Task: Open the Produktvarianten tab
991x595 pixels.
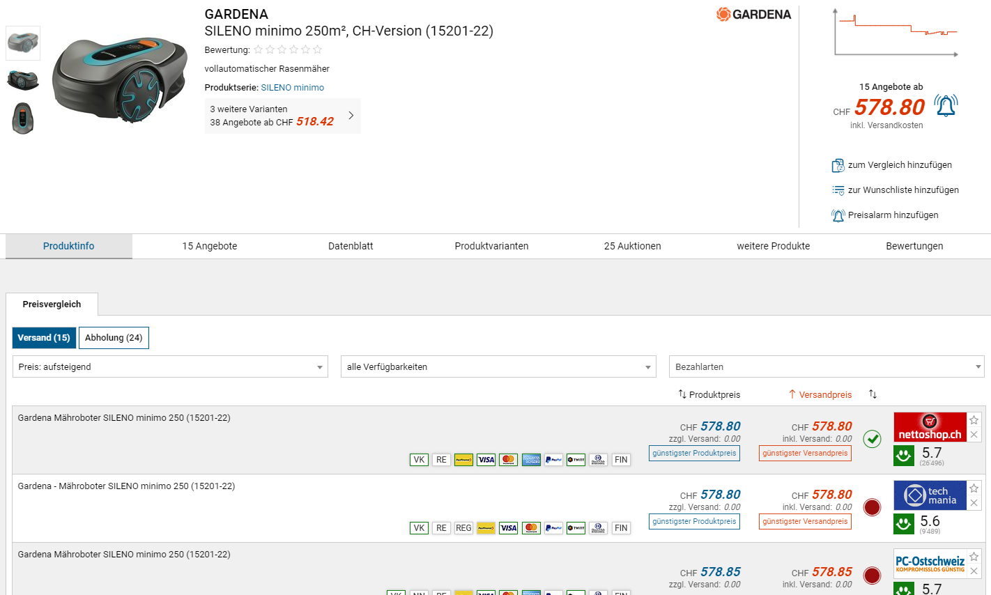Action: click(x=491, y=246)
